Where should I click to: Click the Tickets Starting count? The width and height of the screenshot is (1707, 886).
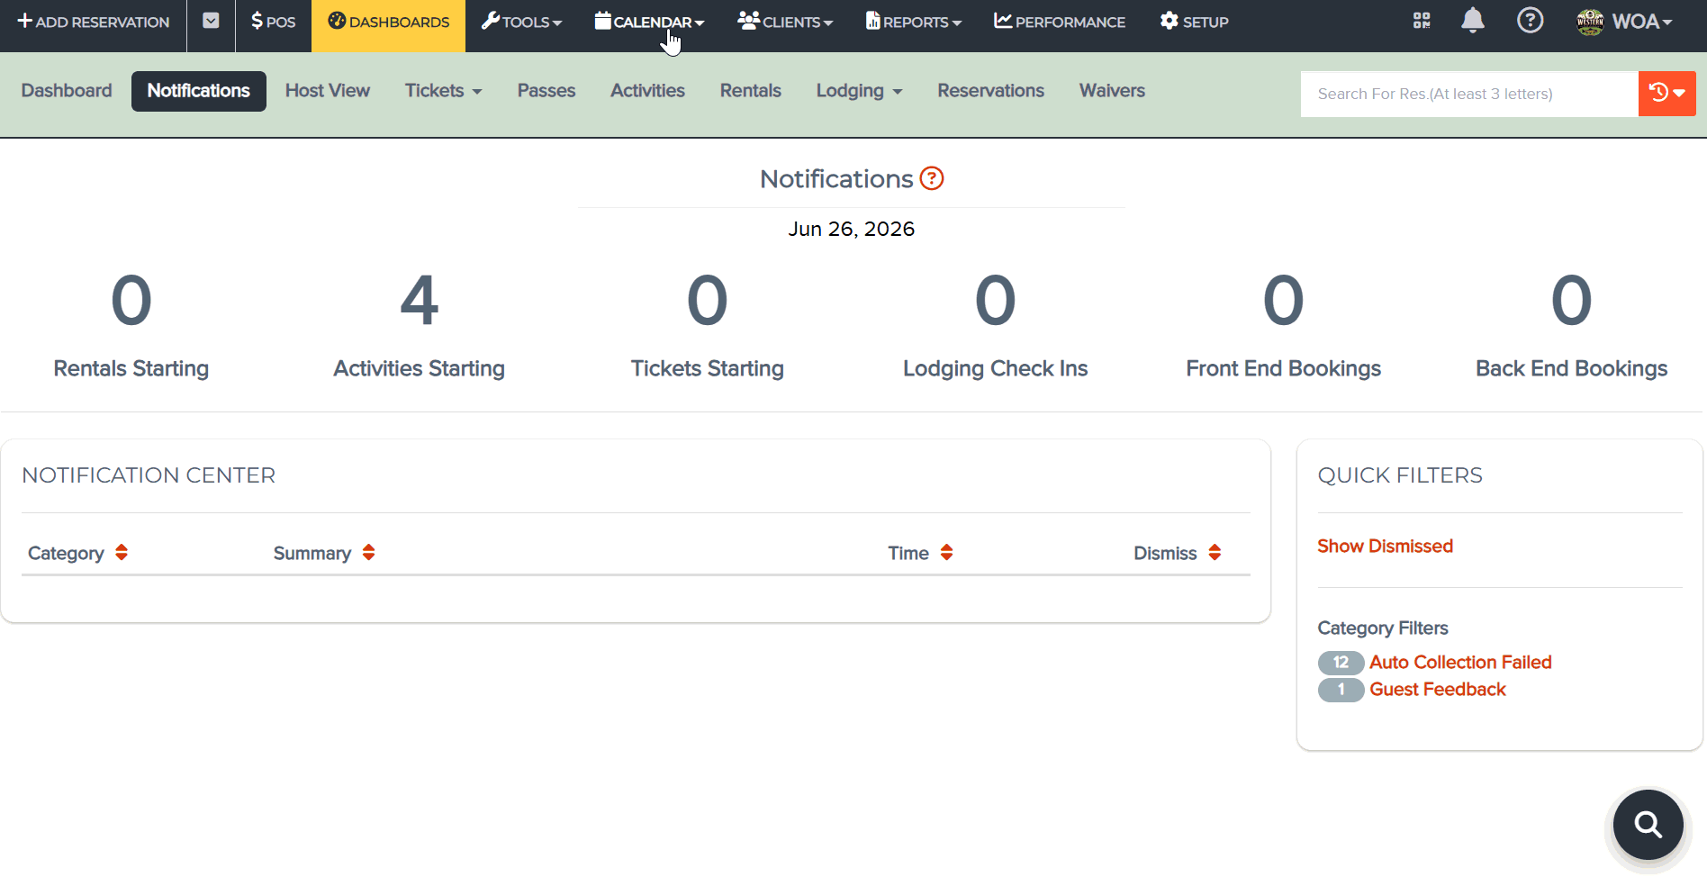(x=708, y=301)
